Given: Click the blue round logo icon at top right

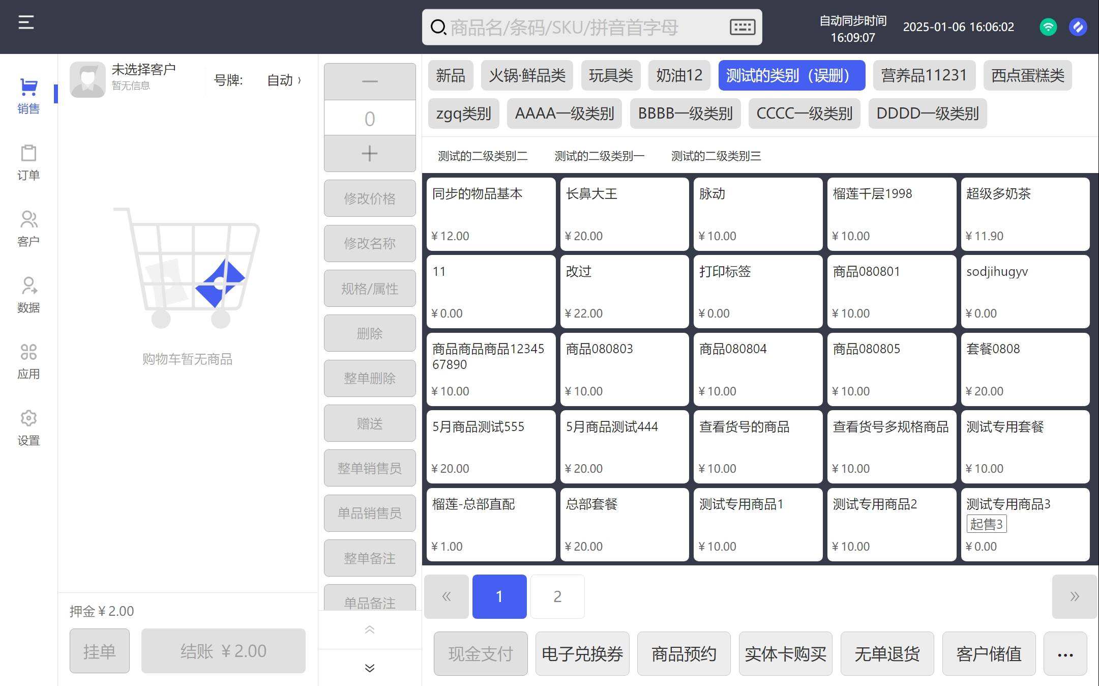Looking at the screenshot, I should tap(1078, 27).
